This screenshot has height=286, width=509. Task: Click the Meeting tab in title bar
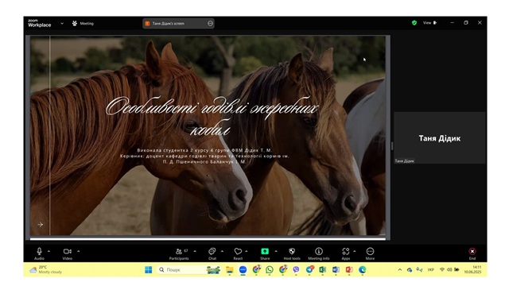83,23
